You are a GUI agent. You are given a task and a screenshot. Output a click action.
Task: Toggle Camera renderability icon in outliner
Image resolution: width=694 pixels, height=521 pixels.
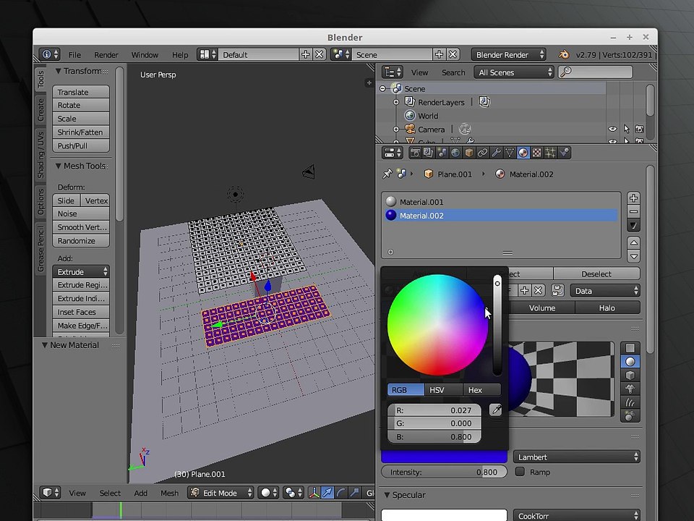639,129
